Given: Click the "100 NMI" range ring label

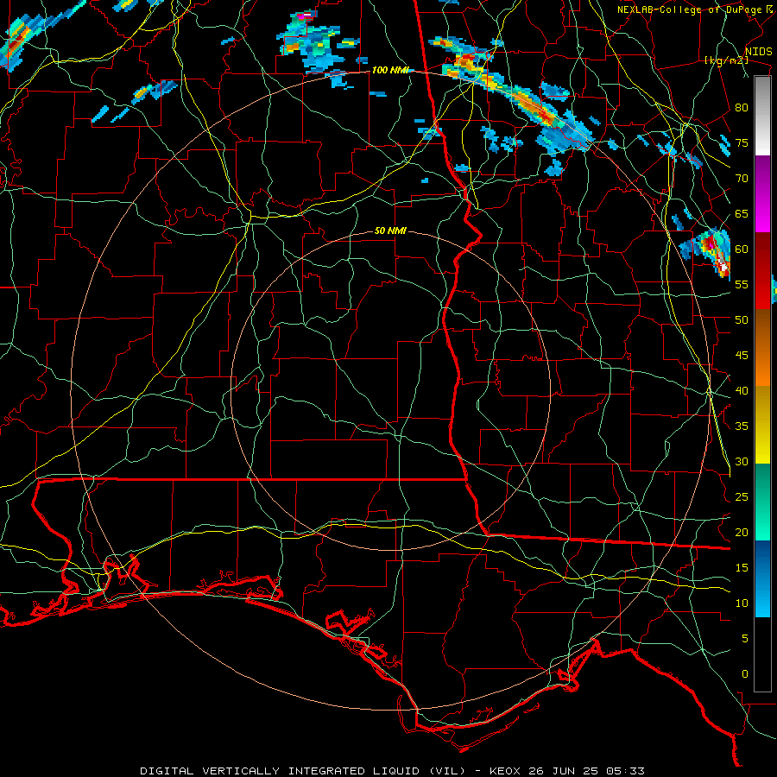Looking at the screenshot, I should point(390,71).
